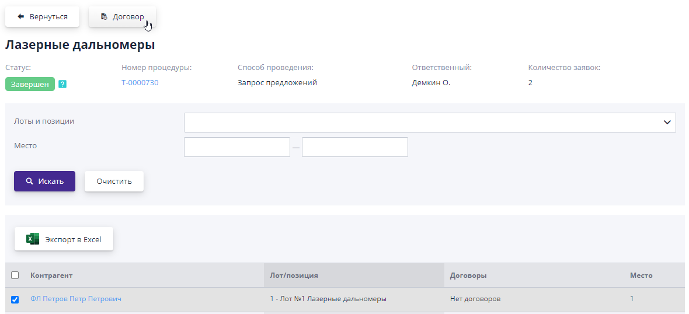Screen dimensions: 689x314
Task: Export the table via Экспорт в Excel
Action: point(64,239)
